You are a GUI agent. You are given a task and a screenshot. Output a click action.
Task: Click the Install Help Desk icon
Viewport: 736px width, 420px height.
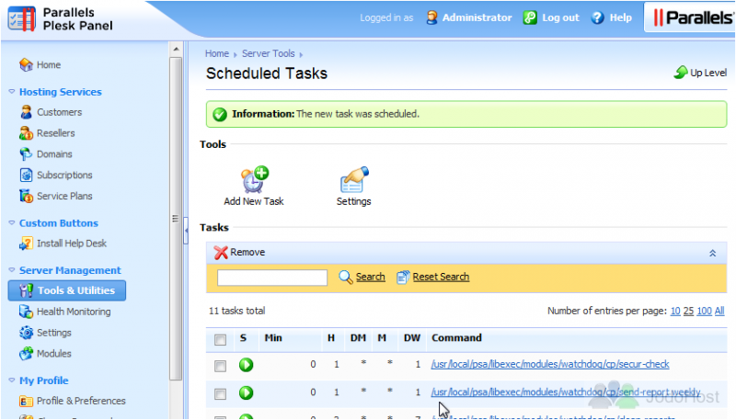click(26, 244)
